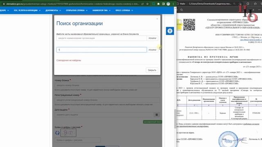Screen dimensions: 262x147
Task: Share this page icon in address bar
Action: [x=142, y=4]
